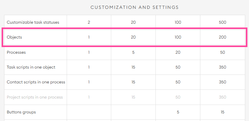Click the value 500 for task statuses
This screenshot has height=121, width=249.
pos(222,22)
